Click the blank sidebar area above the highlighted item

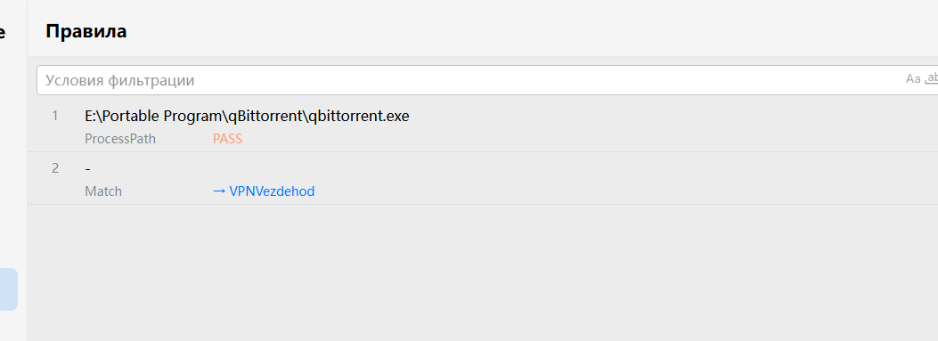[x=13, y=156]
